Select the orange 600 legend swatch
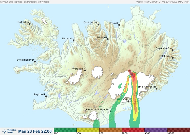The width and height of the screenshot is (190, 135). point(110,130)
